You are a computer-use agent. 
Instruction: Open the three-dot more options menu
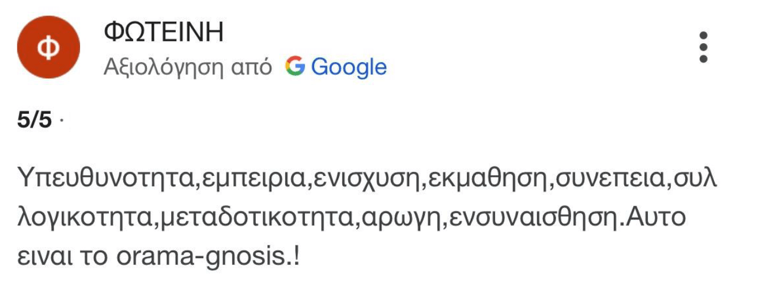click(703, 47)
